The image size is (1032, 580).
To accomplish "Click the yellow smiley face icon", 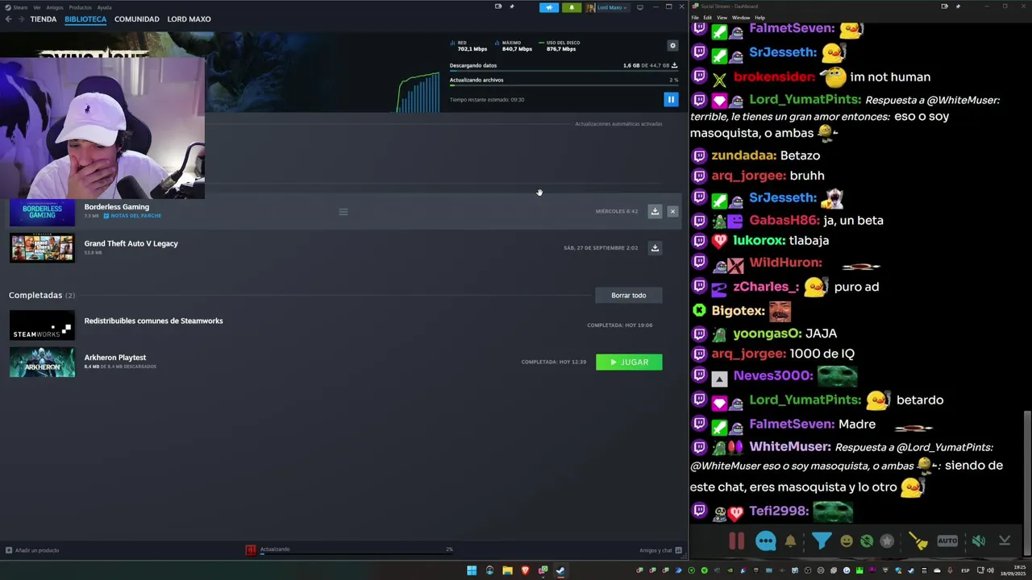I will tap(846, 541).
